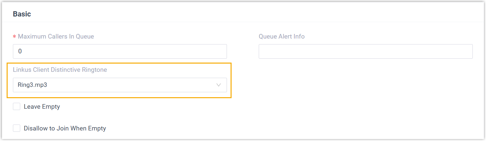Expand the ringtone dropdown chevron arrow

point(219,85)
